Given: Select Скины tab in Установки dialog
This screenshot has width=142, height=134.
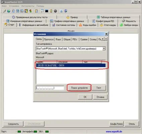Looking at the screenshot, I should click(x=93, y=39).
